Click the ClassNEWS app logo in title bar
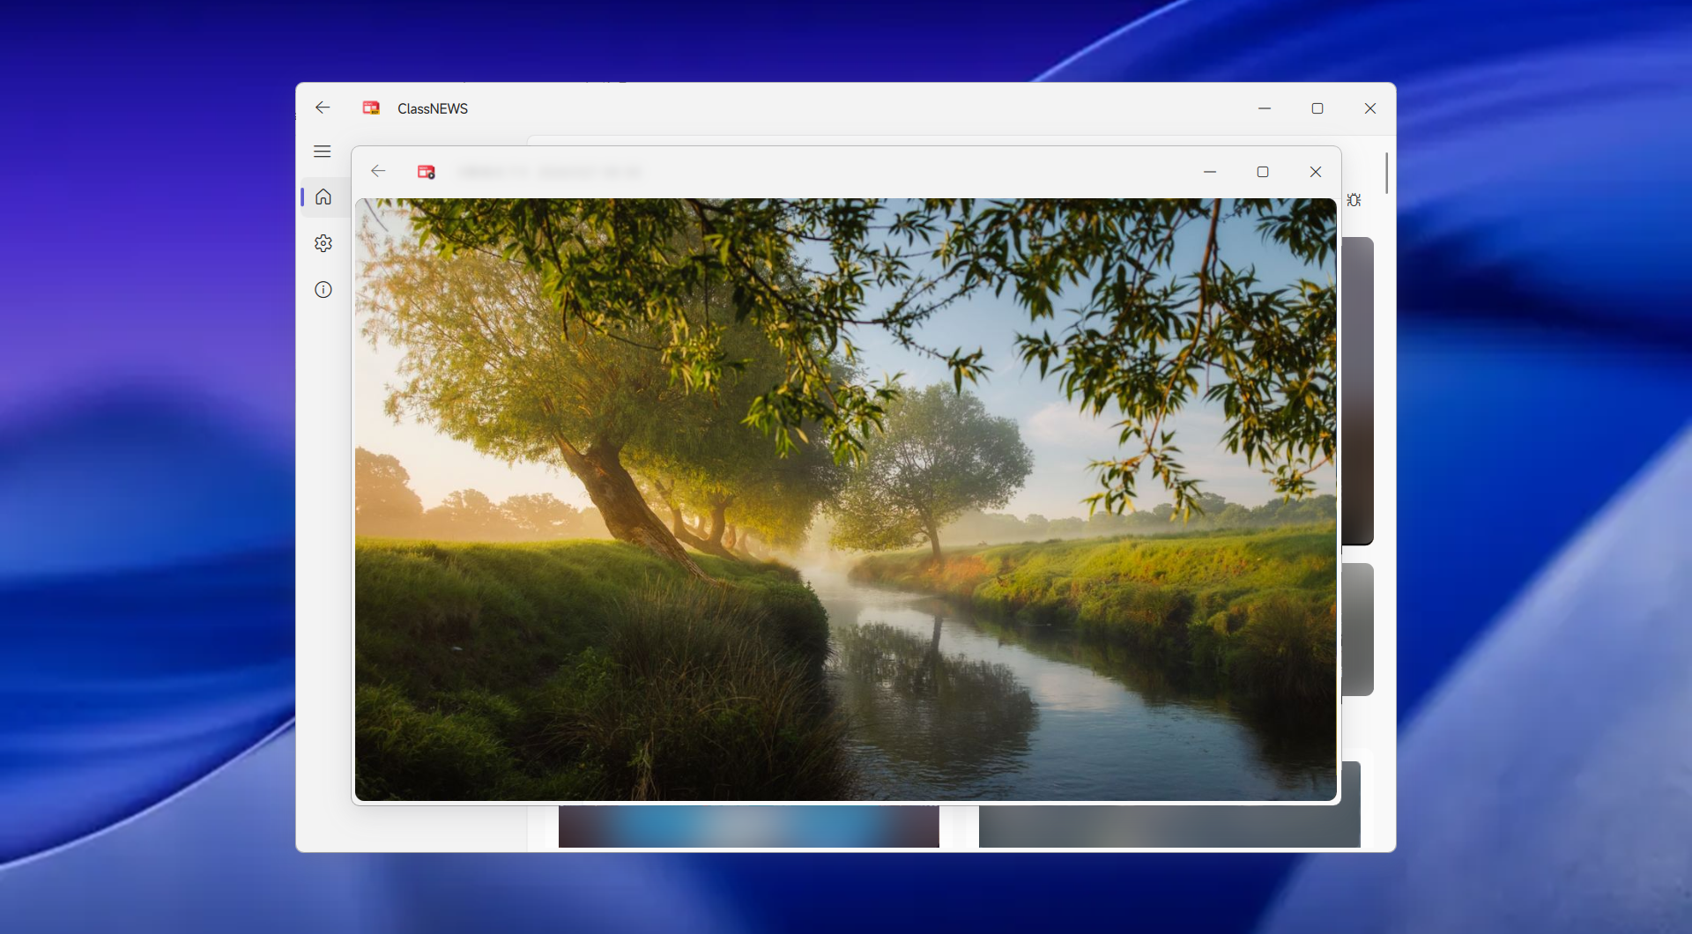The image size is (1692, 934). coord(371,107)
